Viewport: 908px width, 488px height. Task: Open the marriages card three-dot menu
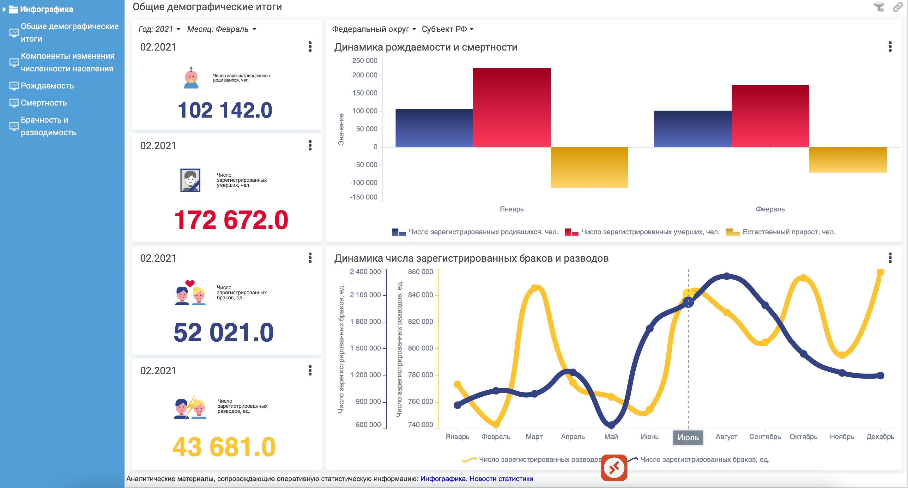pyautogui.click(x=310, y=258)
